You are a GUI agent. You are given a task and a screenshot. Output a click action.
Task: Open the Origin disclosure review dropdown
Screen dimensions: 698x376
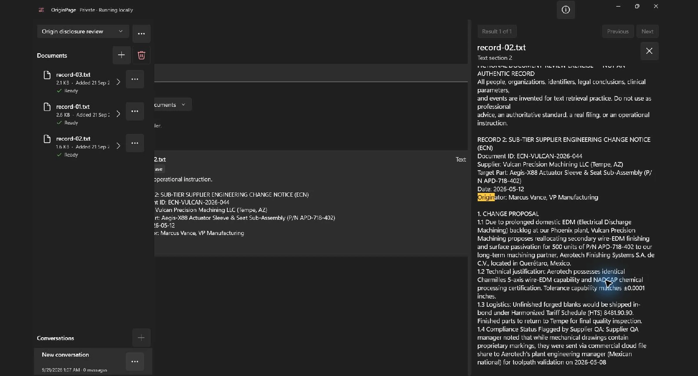pos(83,31)
